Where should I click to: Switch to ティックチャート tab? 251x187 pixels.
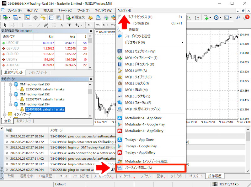coord(38,72)
